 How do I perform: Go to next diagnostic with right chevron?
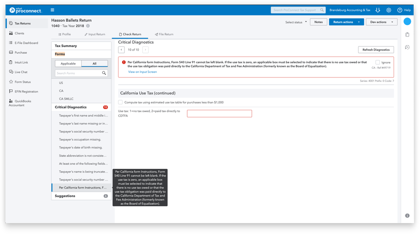(145, 50)
